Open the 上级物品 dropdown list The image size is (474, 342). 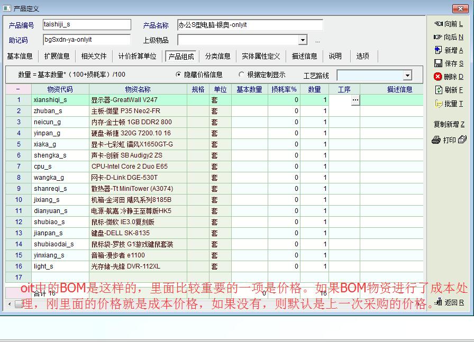[303, 40]
